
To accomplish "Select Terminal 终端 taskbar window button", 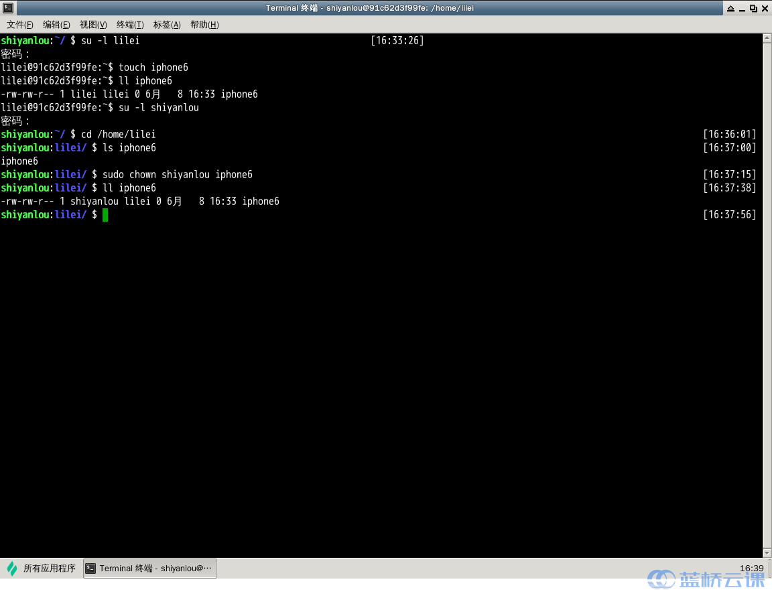I will pyautogui.click(x=150, y=569).
